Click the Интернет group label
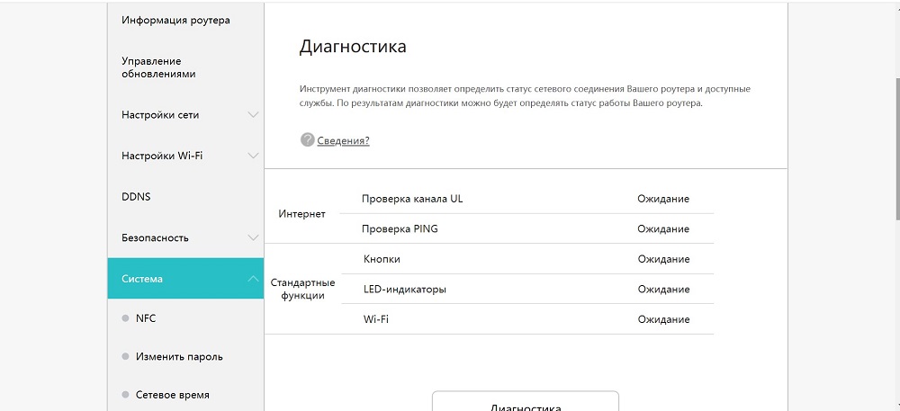This screenshot has width=900, height=411. [301, 214]
